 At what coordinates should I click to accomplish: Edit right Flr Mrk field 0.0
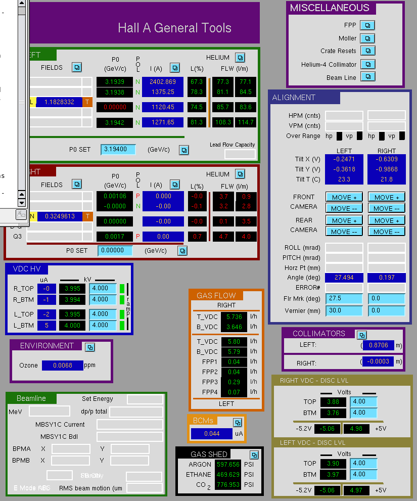click(x=387, y=298)
